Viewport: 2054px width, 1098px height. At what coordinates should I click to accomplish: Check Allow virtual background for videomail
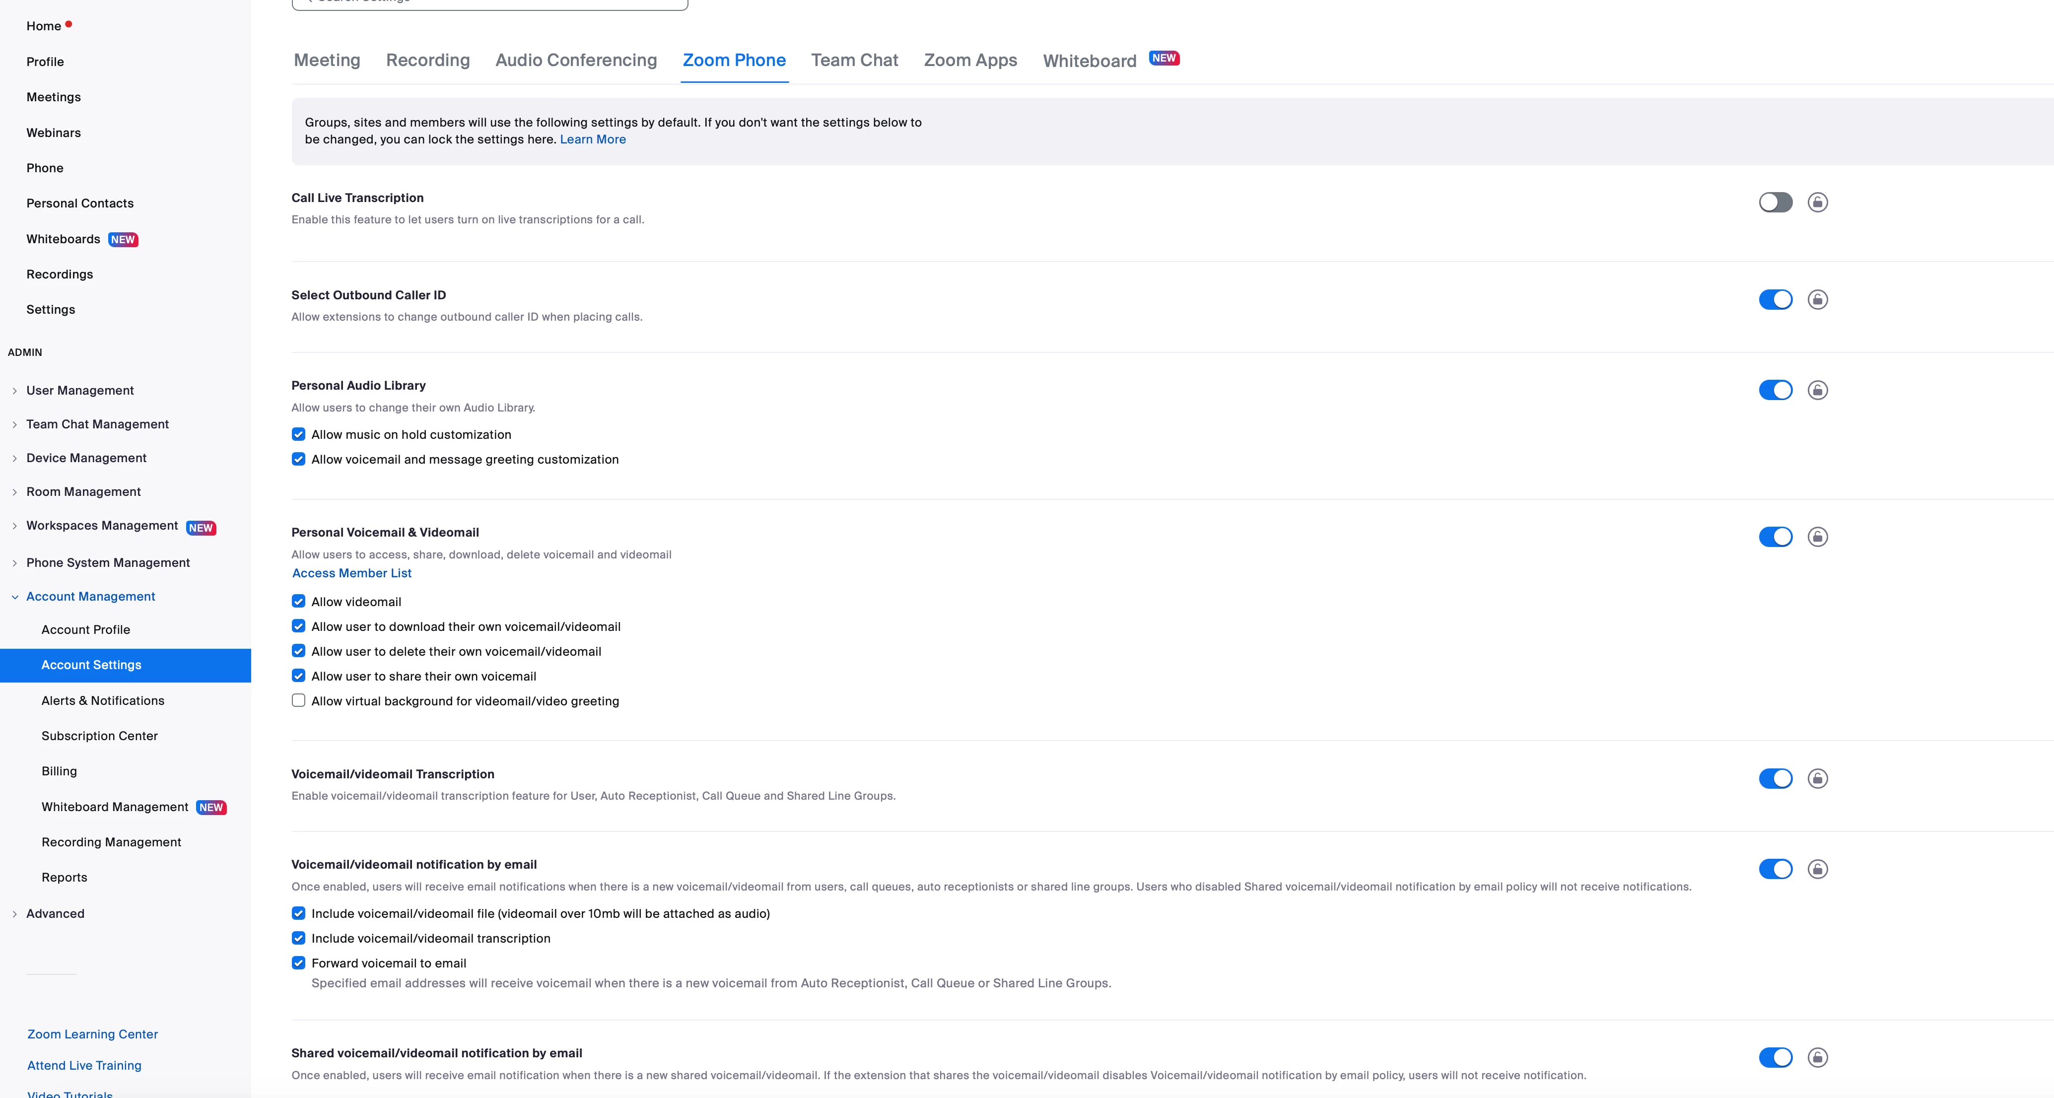point(298,701)
